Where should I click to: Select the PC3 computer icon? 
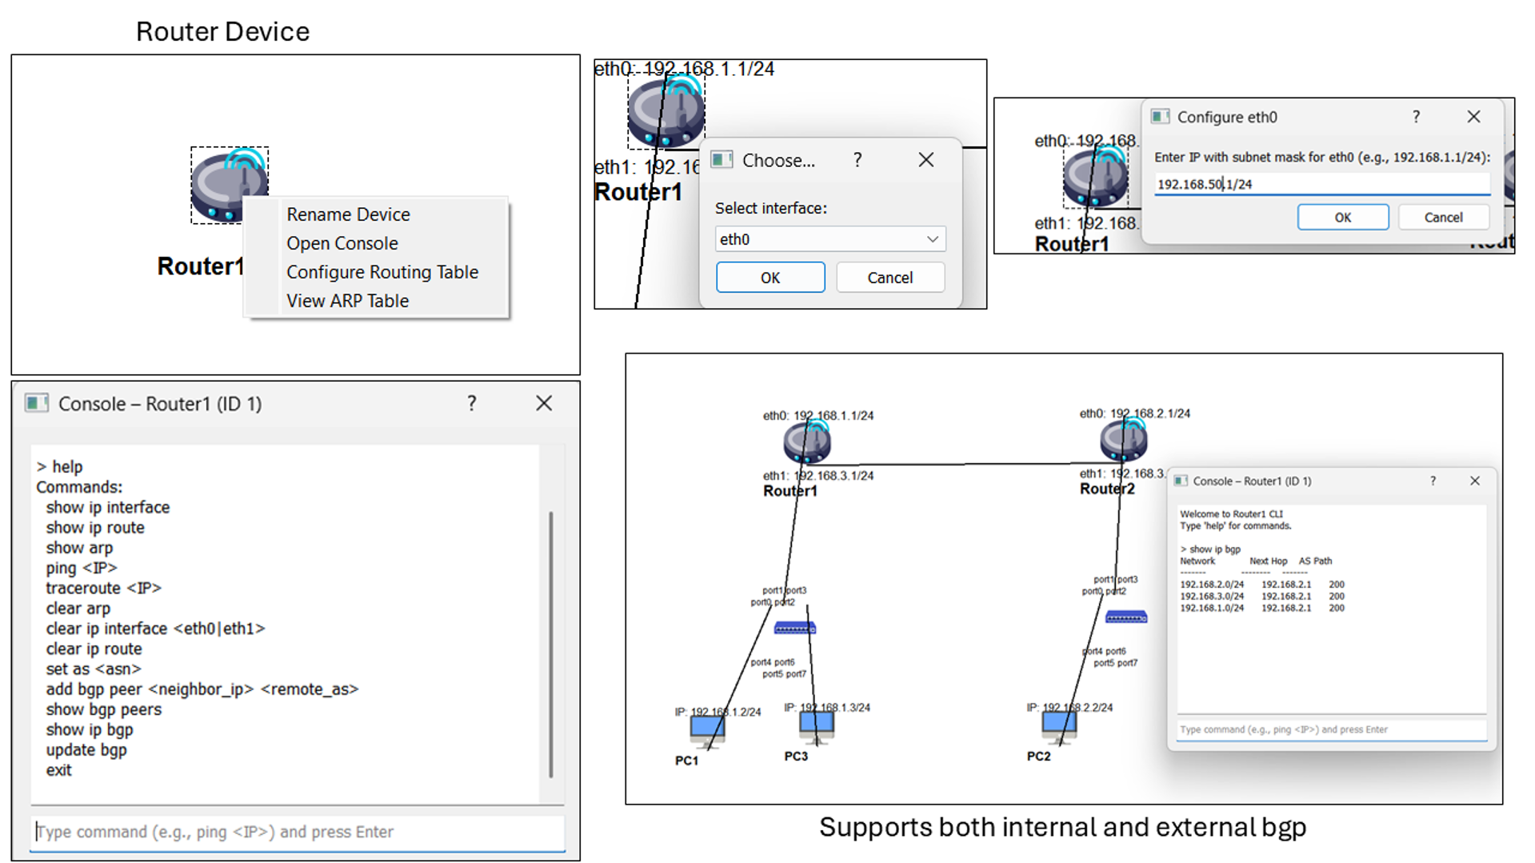(816, 726)
